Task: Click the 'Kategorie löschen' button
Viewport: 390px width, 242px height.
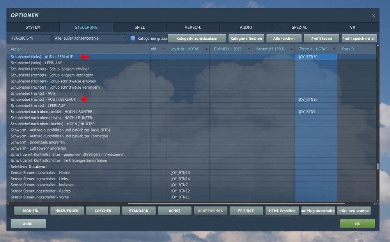Action: 246,39
